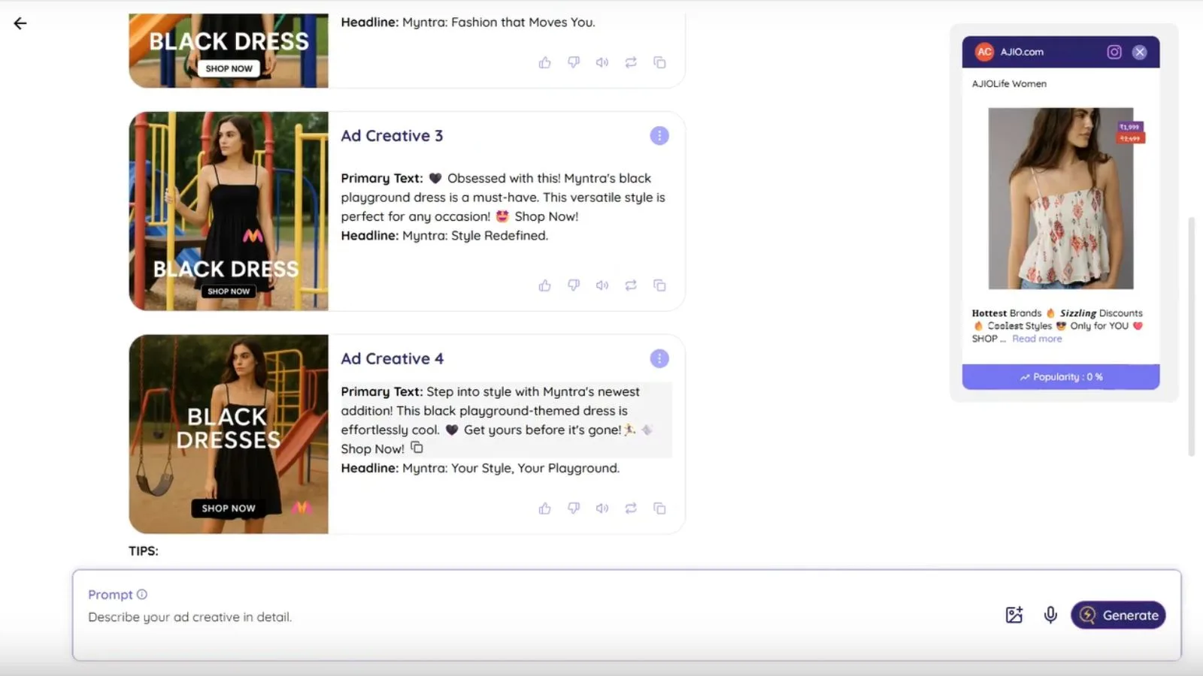
Task: Regenerate the Fashion that Moves You ad
Action: 631,62
